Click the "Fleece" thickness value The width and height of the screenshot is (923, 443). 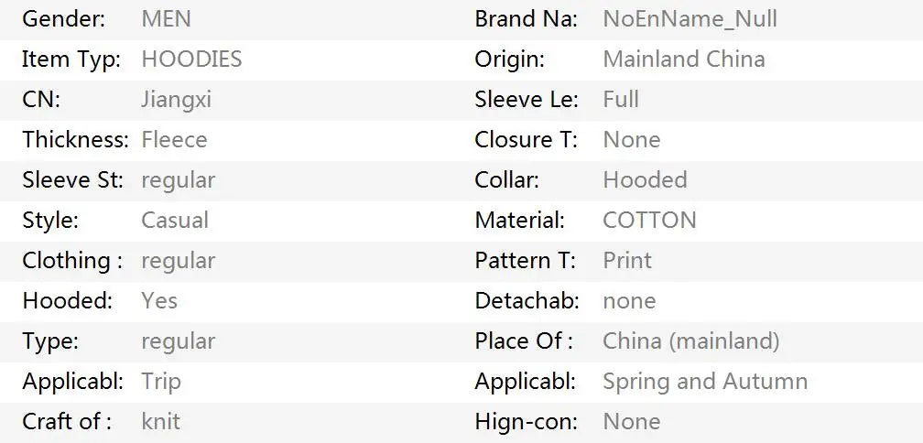[174, 140]
